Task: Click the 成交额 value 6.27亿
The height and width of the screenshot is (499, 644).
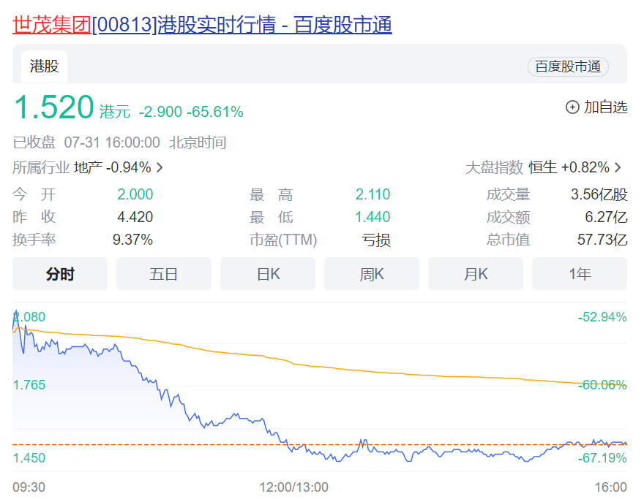Action: (606, 217)
